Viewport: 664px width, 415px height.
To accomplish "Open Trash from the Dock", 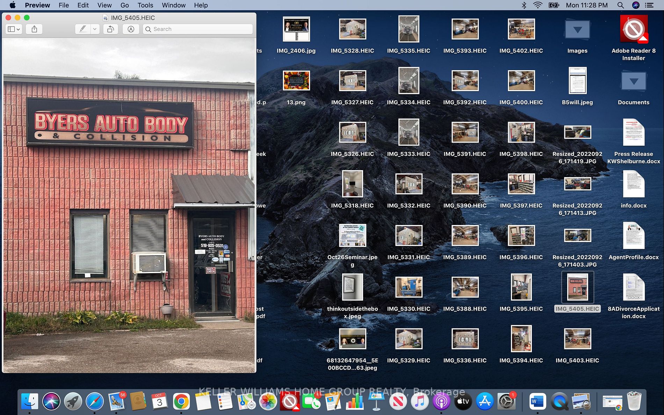I will point(634,402).
